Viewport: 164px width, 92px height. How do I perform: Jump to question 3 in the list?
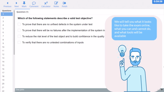(7, 21)
